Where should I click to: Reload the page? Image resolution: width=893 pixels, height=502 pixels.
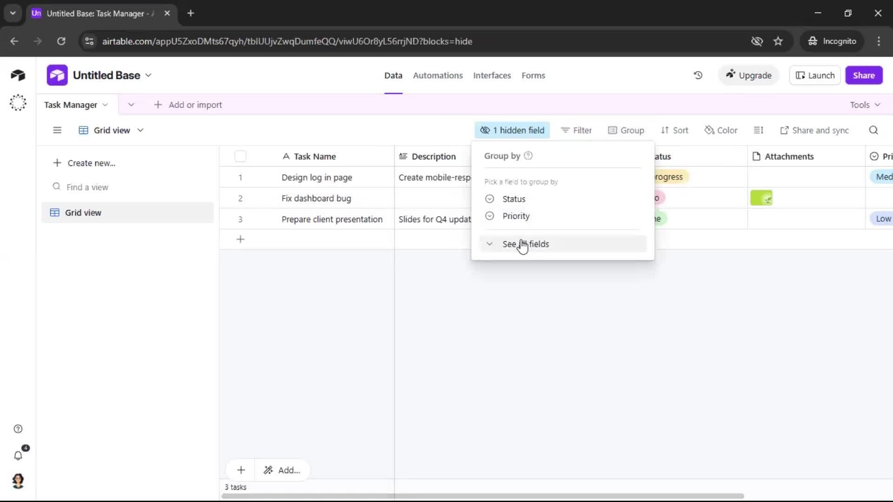click(61, 41)
